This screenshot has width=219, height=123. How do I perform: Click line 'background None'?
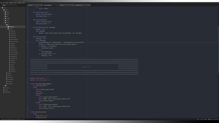[41, 118]
